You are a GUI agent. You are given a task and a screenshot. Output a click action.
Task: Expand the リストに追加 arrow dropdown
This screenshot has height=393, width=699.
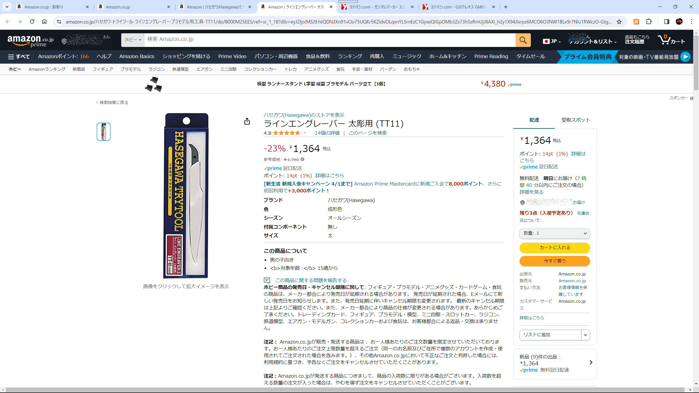click(585, 335)
